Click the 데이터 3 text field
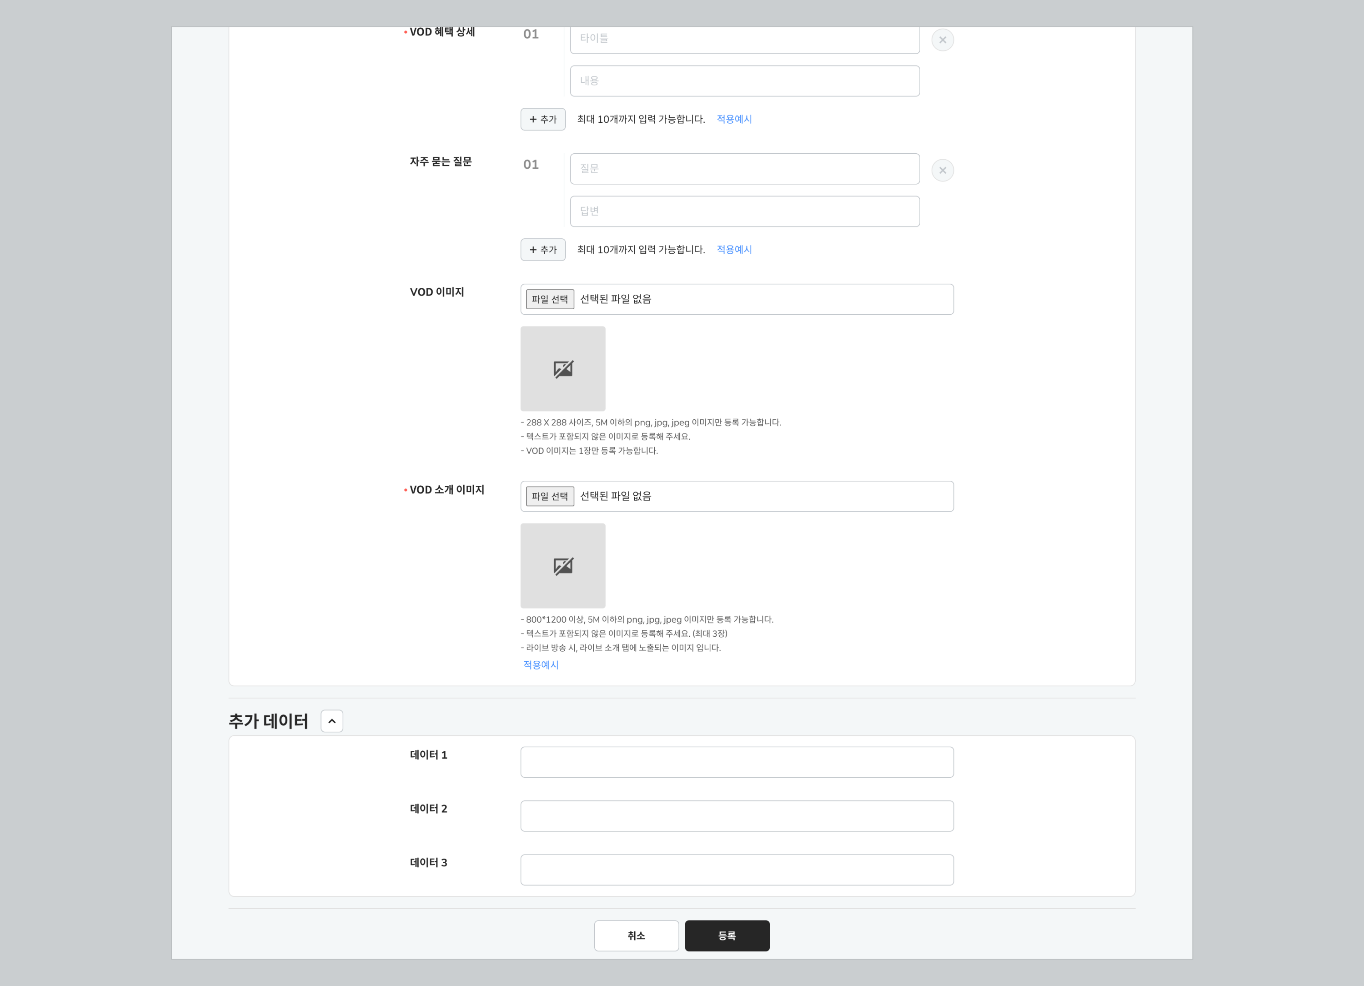The height and width of the screenshot is (986, 1364). point(736,870)
